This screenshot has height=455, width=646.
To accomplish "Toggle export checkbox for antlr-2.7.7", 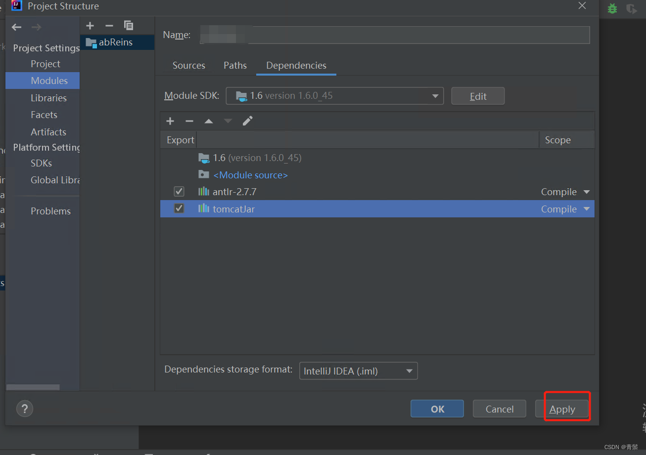I will pos(179,192).
